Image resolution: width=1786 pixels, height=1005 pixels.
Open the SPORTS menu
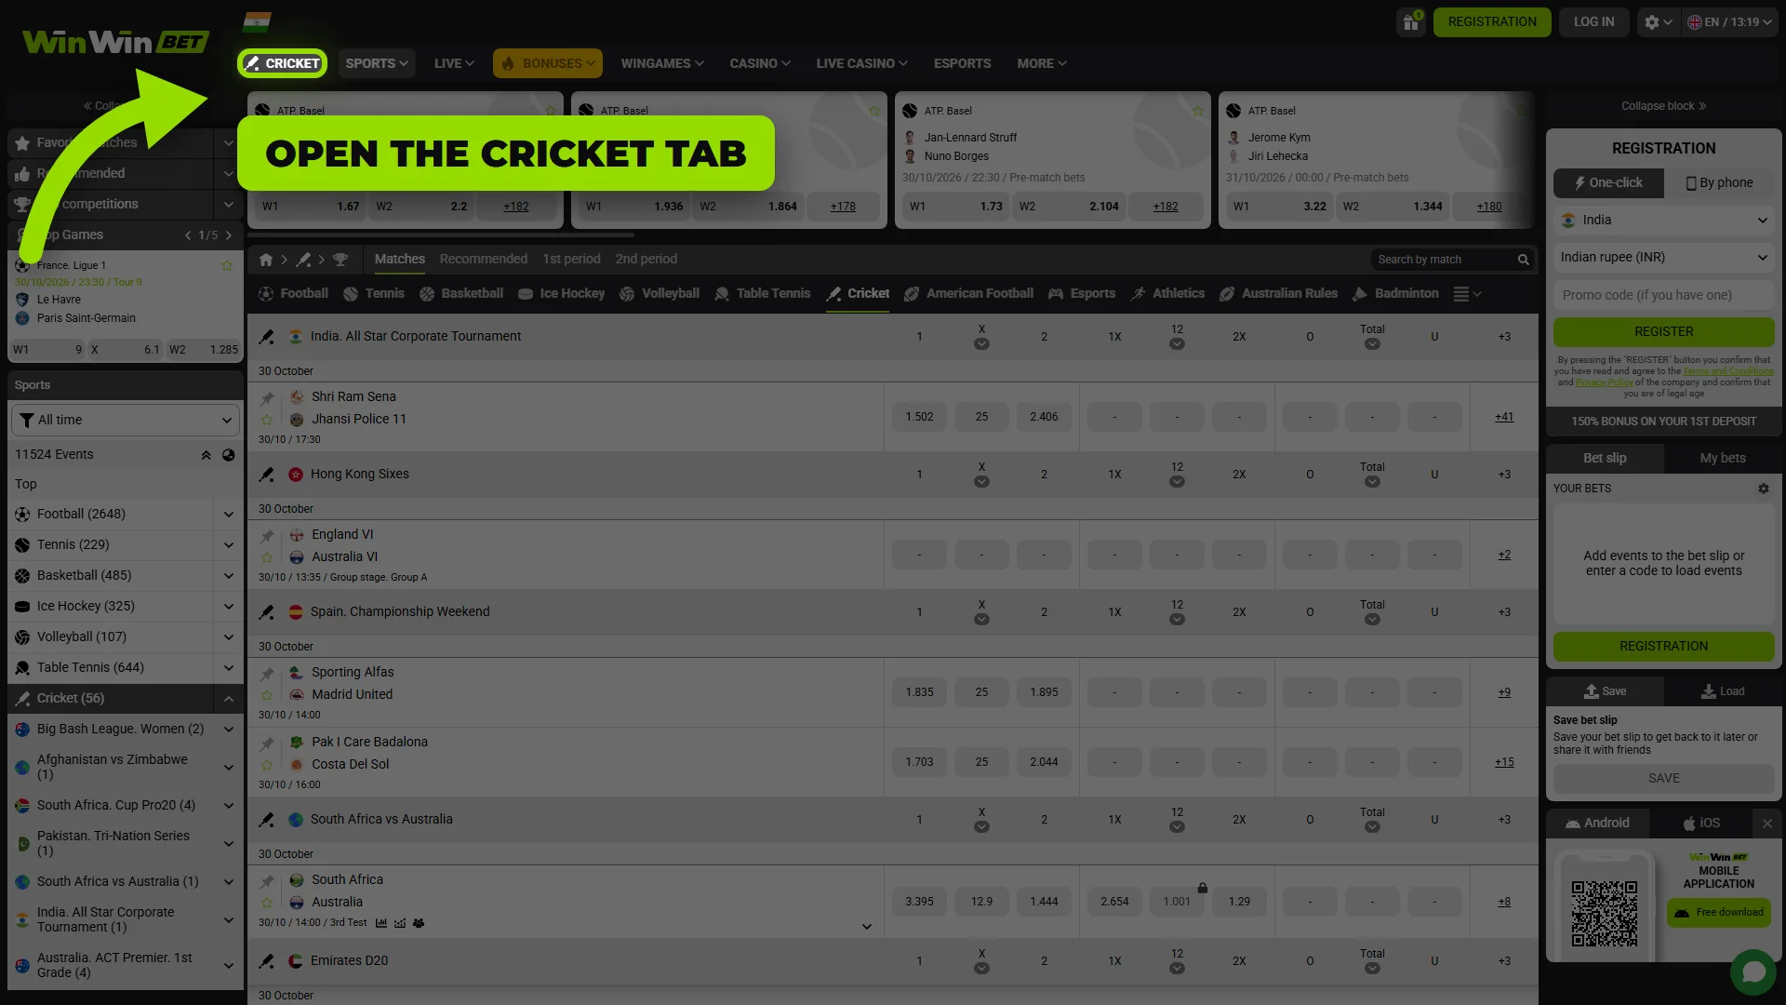[x=377, y=63]
